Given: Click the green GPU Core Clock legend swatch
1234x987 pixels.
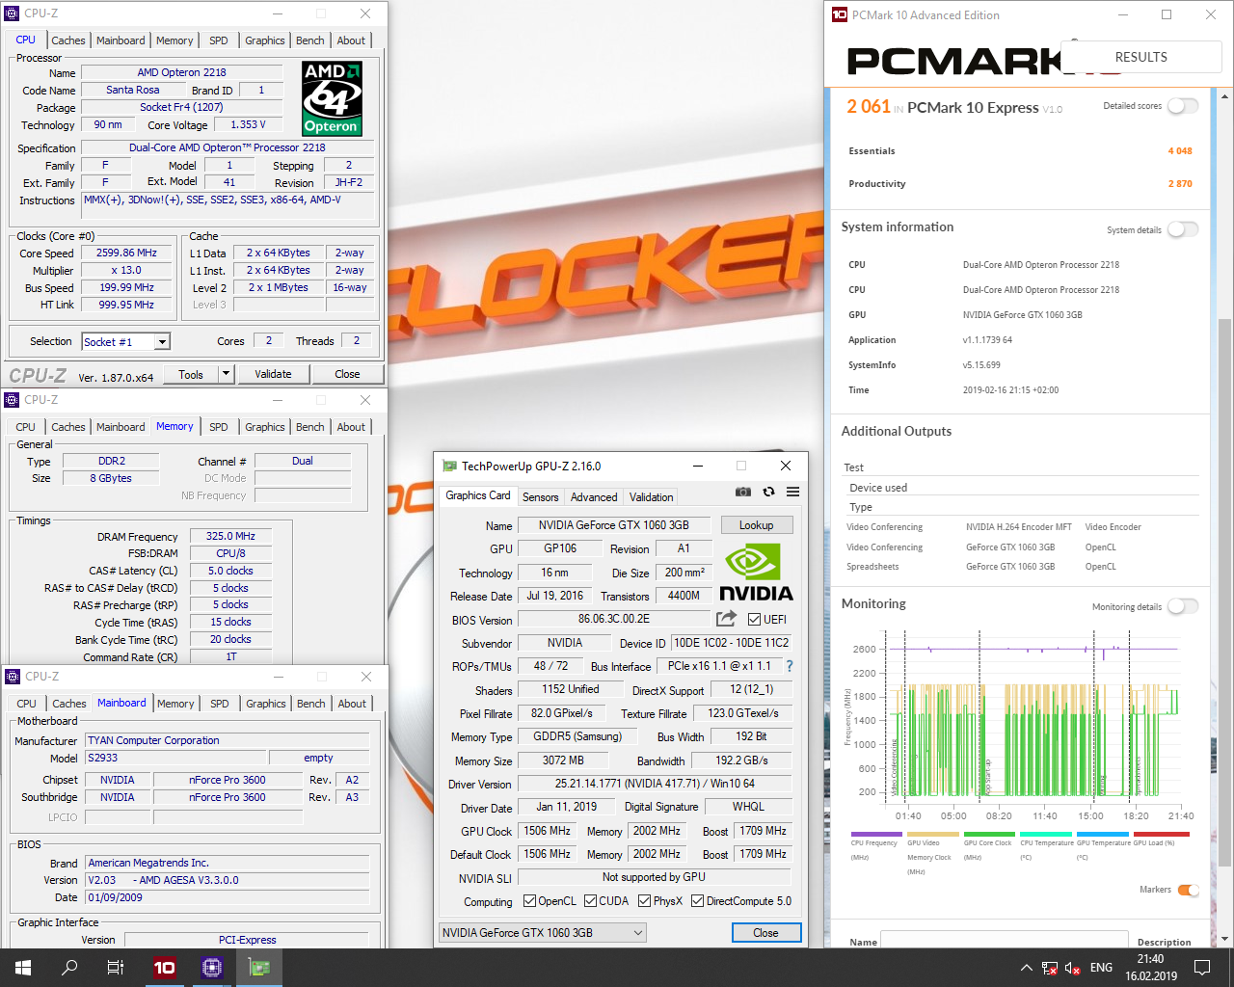Looking at the screenshot, I should 989,835.
